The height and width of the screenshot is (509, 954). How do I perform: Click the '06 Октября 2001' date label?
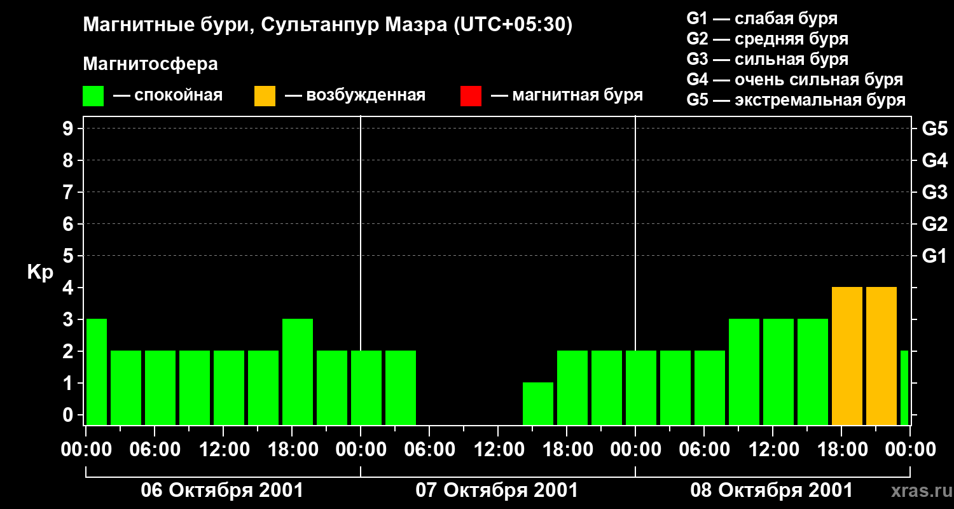coord(222,491)
